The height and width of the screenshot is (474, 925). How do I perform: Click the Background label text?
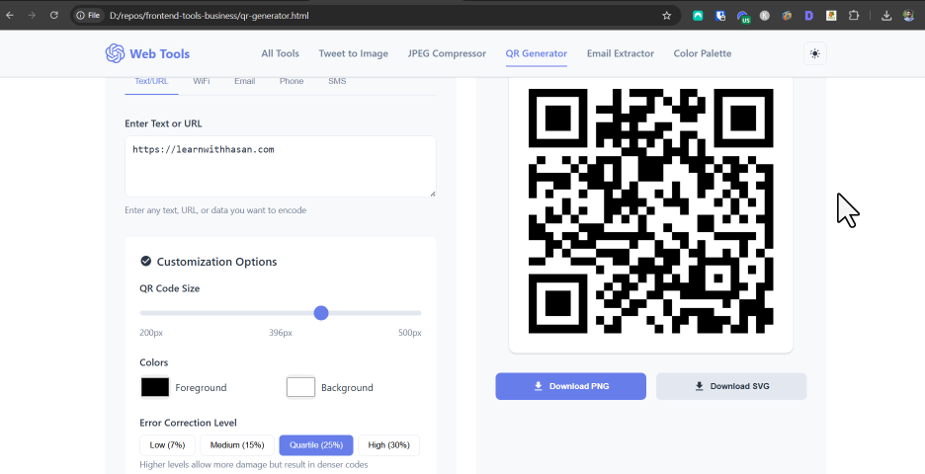[347, 388]
